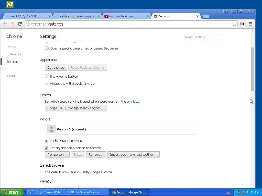Click the omnibox link
Image resolution: width=262 pixels, height=196 pixels.
[x=133, y=101]
